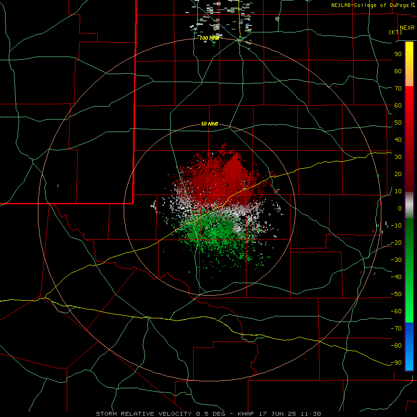Click the -90 value on the color scale
Viewport: 417px width, 417px height.
click(x=396, y=362)
